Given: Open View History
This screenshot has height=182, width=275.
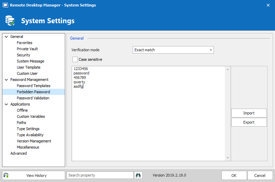Looking at the screenshot, I should point(34,175).
